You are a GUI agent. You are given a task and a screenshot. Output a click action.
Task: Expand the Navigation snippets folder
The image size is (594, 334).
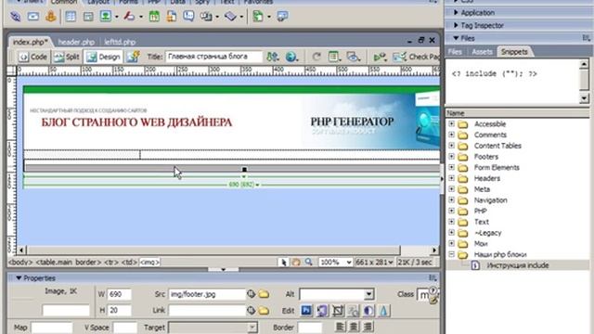click(452, 200)
